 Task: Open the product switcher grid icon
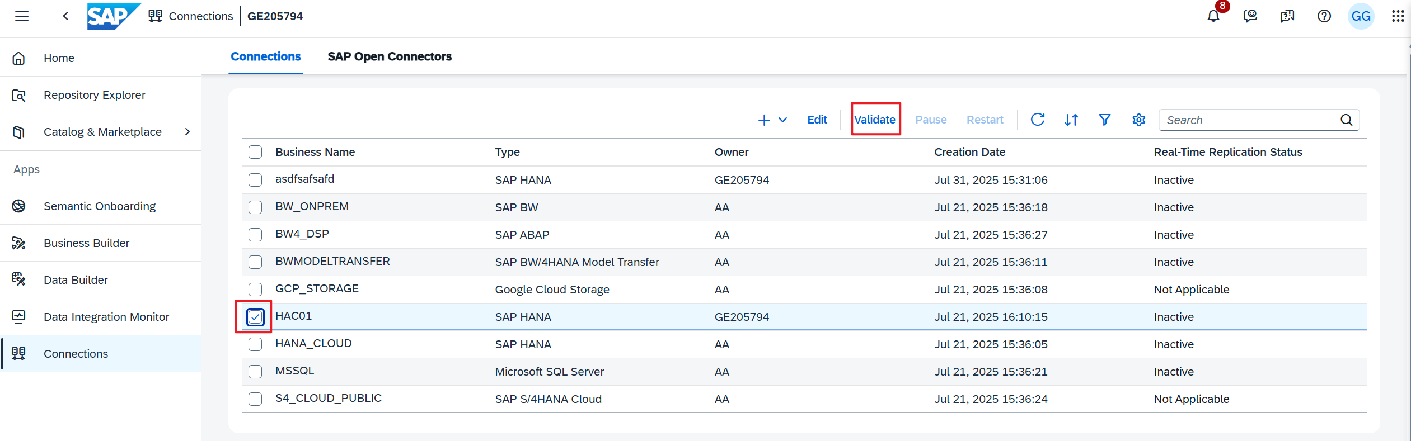click(x=1398, y=16)
